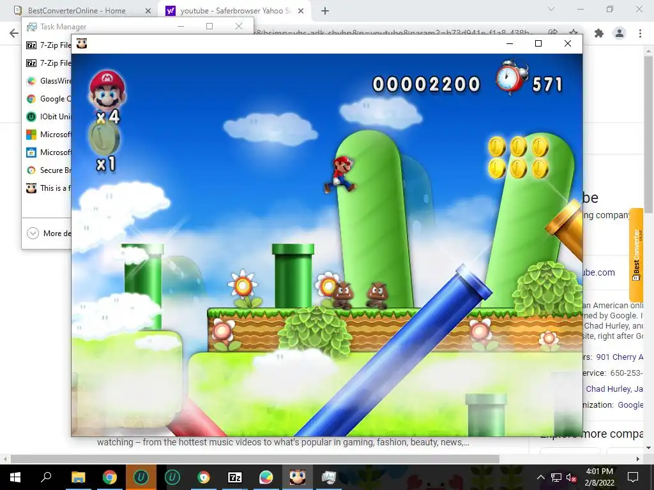Open the Google parent organization link
654x490 pixels.
[630, 405]
